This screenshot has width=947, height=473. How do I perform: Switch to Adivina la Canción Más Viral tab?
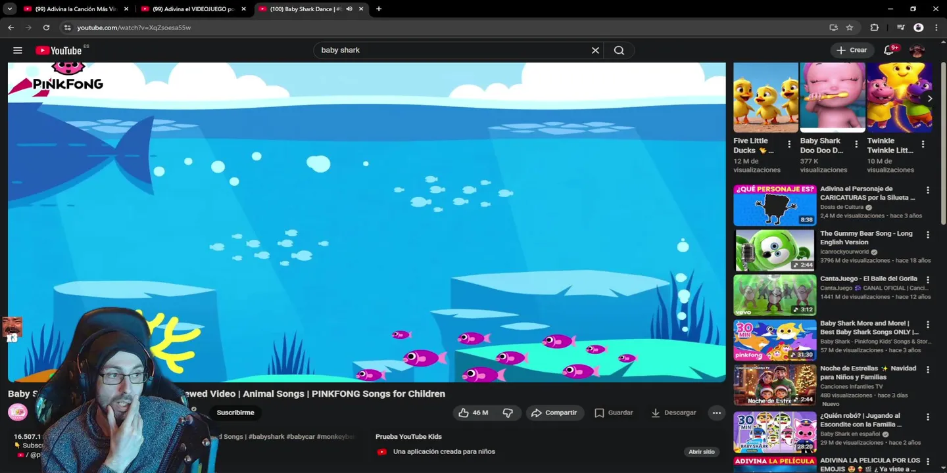coord(76,9)
